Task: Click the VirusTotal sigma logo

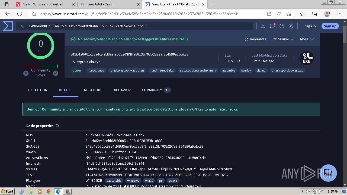Action: (8, 26)
